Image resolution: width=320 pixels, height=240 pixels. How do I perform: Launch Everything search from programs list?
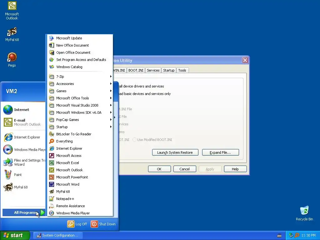click(x=80, y=141)
